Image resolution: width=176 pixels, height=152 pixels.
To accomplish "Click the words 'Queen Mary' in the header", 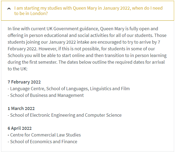I will point(85,8).
